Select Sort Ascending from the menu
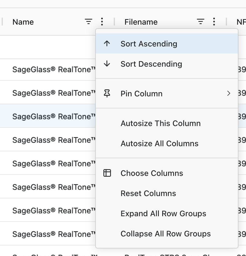Image resolution: width=246 pixels, height=256 pixels. pos(167,43)
